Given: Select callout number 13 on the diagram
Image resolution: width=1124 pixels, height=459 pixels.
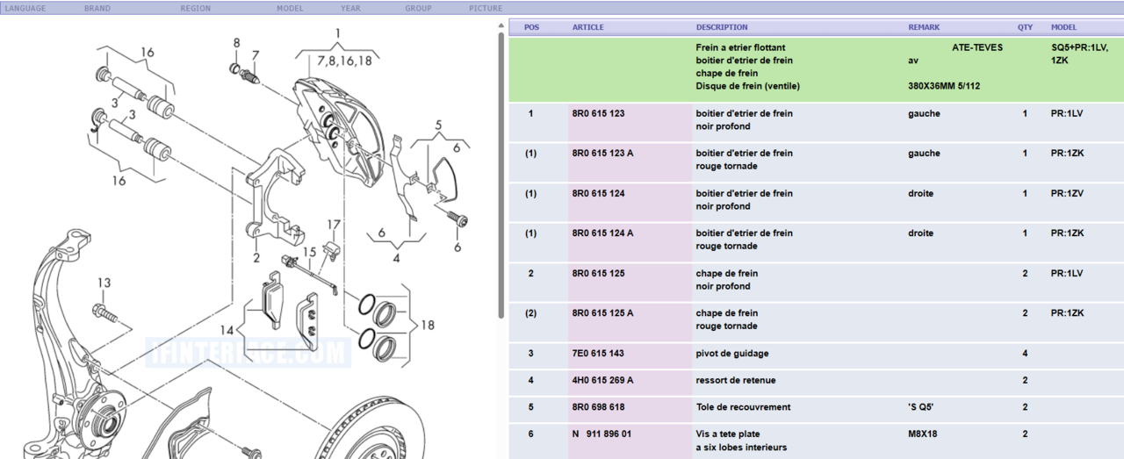Looking at the screenshot, I should (104, 283).
